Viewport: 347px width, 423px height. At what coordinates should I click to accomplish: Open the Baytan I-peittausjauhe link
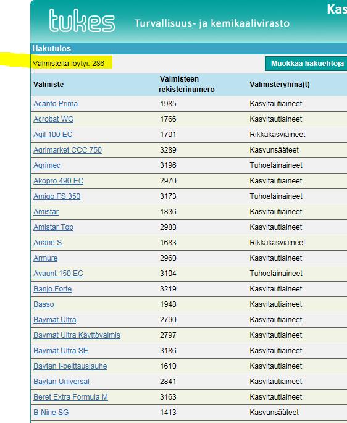coord(70,366)
